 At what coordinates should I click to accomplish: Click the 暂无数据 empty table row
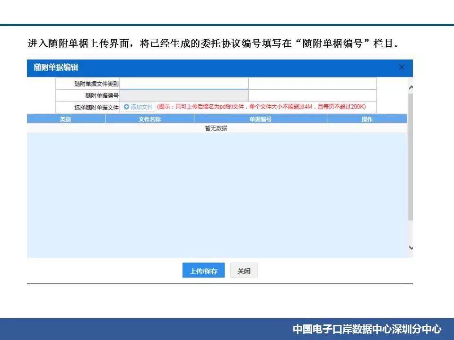216,128
